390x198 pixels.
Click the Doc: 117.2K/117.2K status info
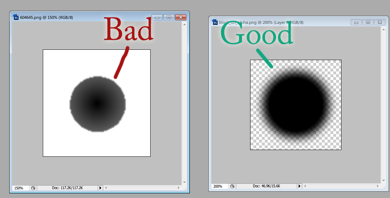[x=67, y=188]
